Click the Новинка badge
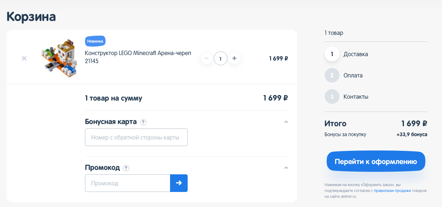 (95, 41)
